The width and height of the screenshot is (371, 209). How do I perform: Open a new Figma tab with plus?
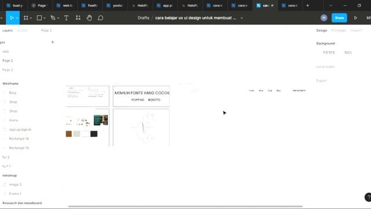coord(308,5)
